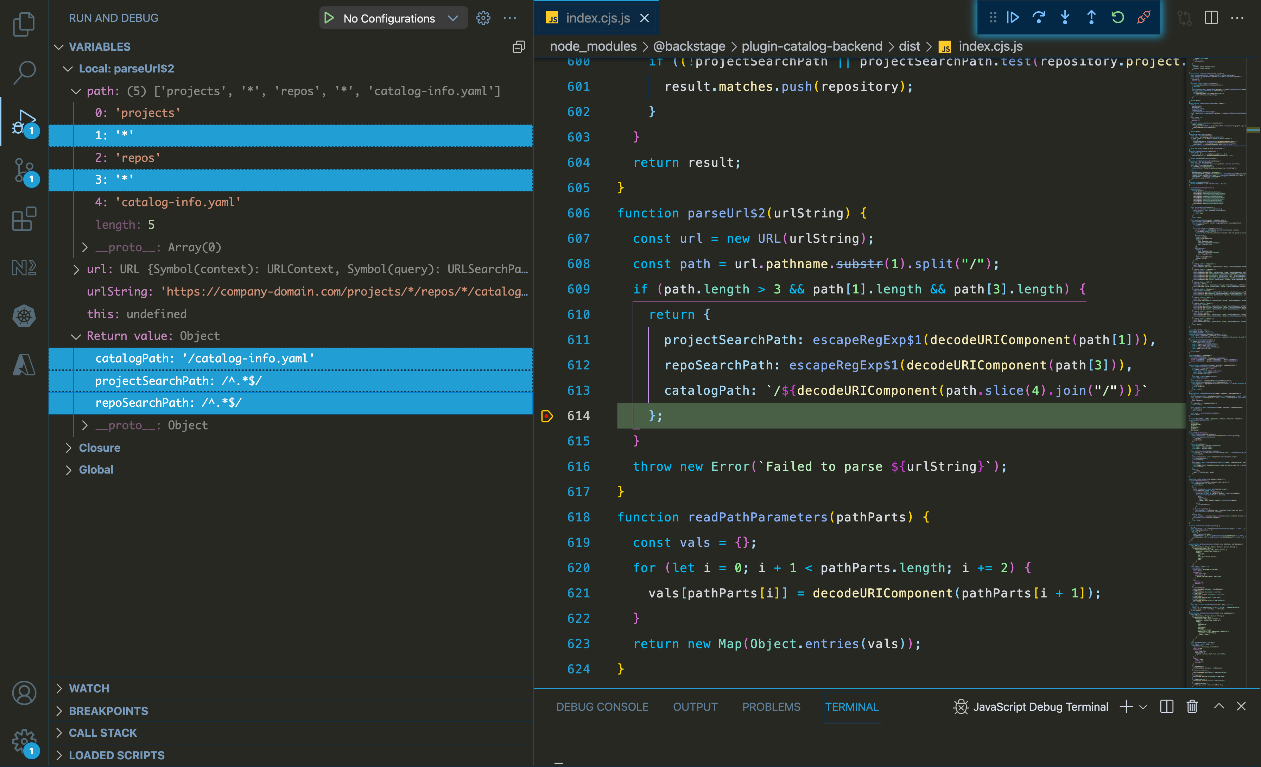Viewport: 1261px width, 767px height.
Task: Toggle breakpoint on line 614
Action: coord(547,416)
